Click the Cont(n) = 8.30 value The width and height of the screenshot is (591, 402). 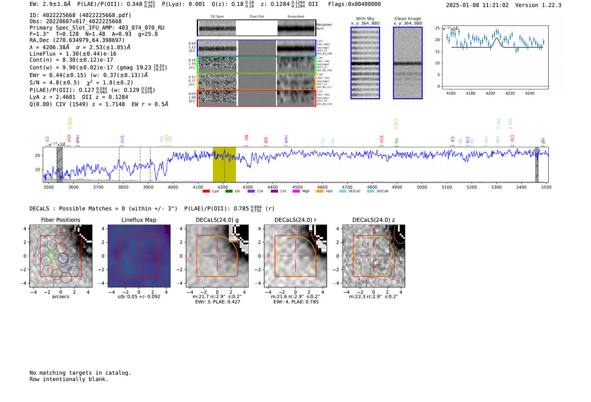pyautogui.click(x=71, y=60)
